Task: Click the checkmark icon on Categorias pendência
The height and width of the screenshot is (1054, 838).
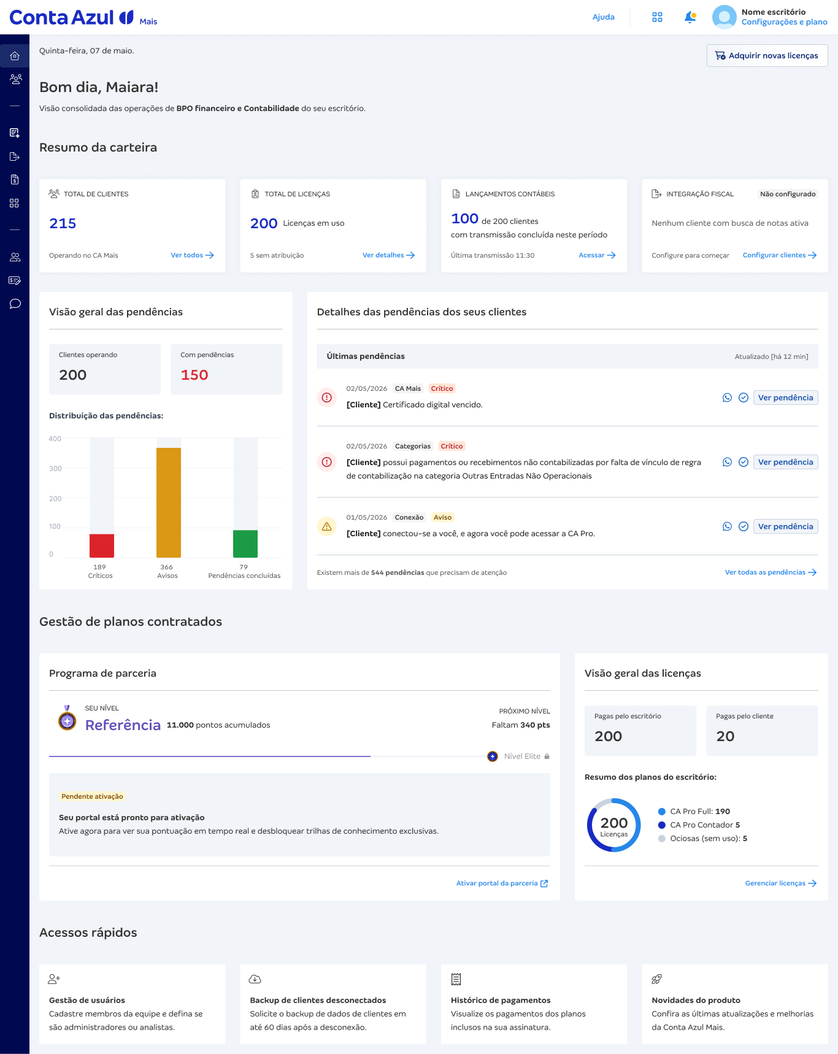Action: tap(743, 462)
